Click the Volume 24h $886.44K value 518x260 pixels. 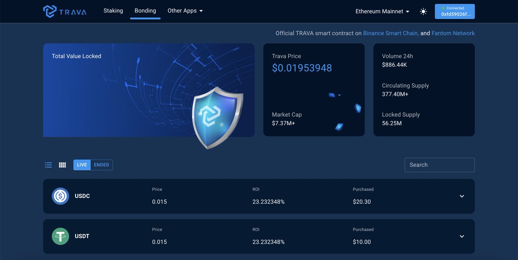coord(395,65)
